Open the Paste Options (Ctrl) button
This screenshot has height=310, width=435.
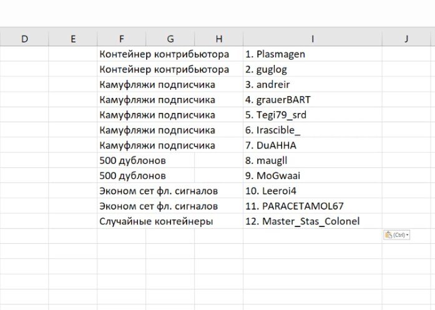click(397, 235)
